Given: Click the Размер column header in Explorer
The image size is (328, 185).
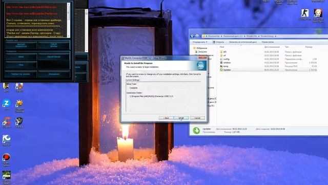Looking at the screenshot, I should [309, 47].
